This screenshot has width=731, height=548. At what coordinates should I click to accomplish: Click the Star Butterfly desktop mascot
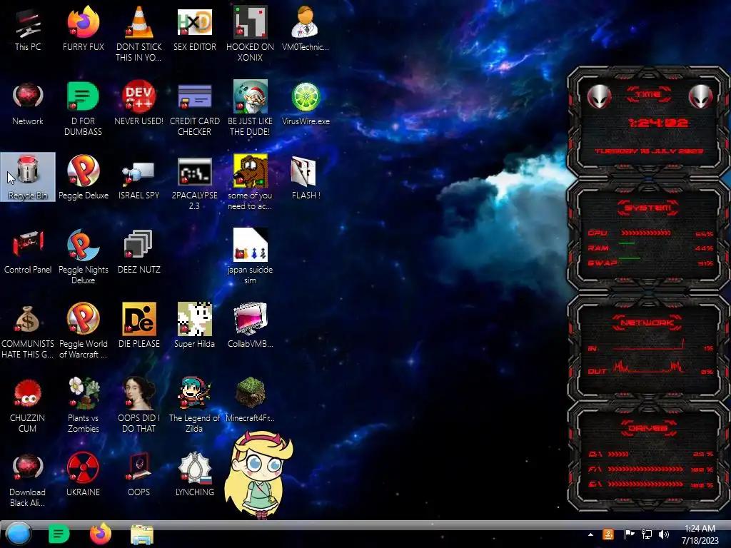click(x=258, y=474)
